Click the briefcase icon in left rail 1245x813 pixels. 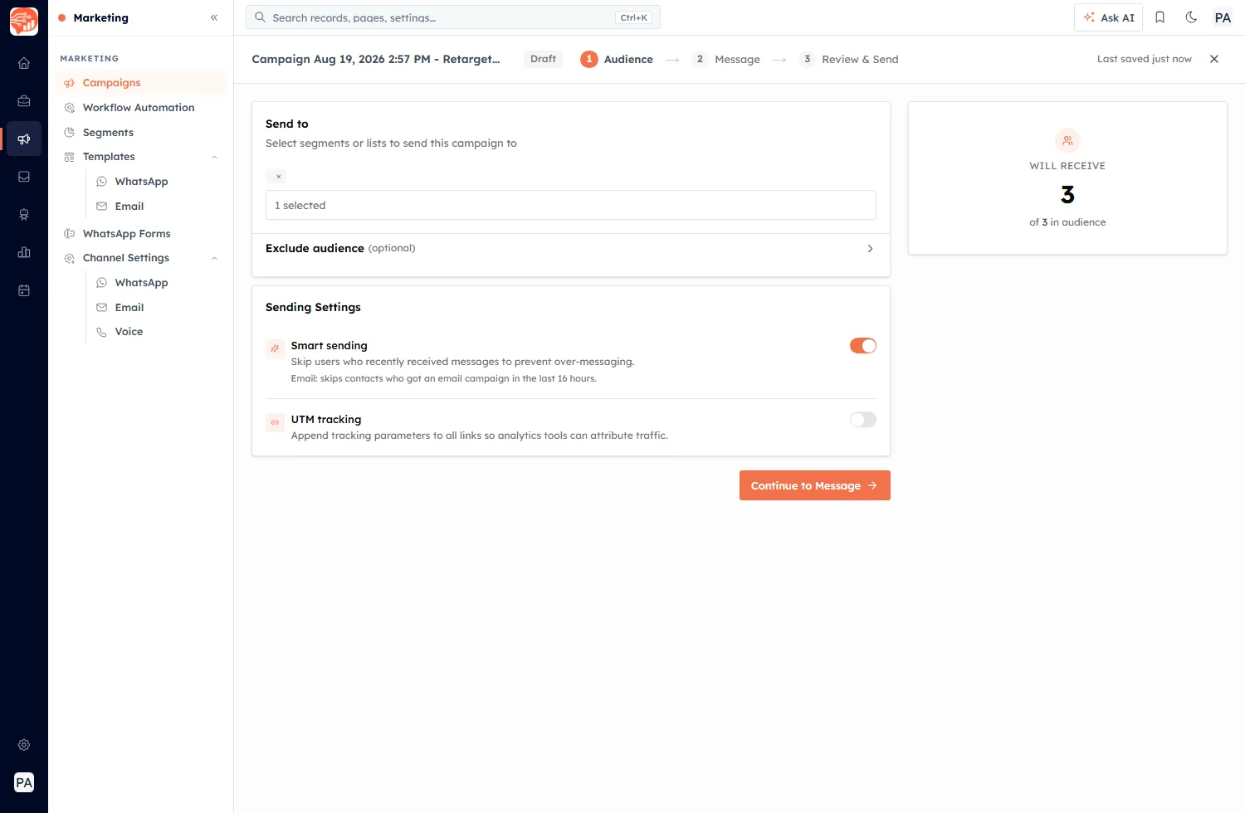[x=24, y=101]
